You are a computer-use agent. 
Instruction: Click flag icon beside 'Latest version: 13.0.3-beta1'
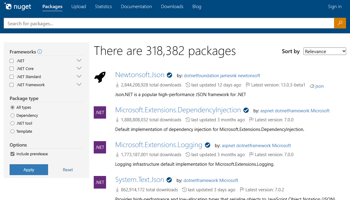(248, 85)
